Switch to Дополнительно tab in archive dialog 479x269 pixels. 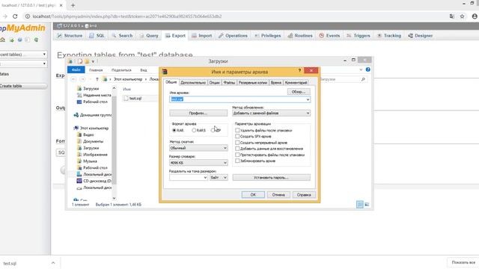[193, 83]
